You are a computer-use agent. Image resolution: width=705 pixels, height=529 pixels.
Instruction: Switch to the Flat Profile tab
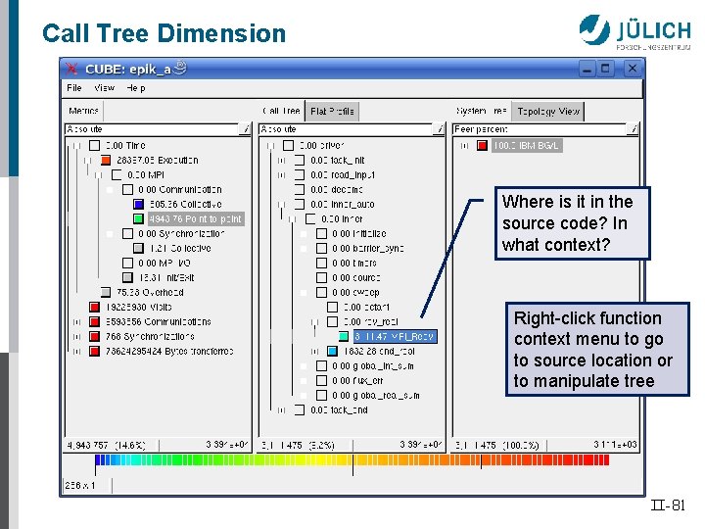click(x=332, y=111)
